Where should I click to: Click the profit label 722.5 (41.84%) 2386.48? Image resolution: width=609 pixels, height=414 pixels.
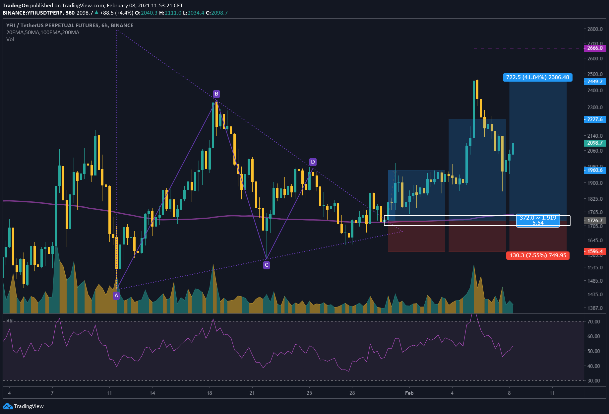(x=537, y=77)
